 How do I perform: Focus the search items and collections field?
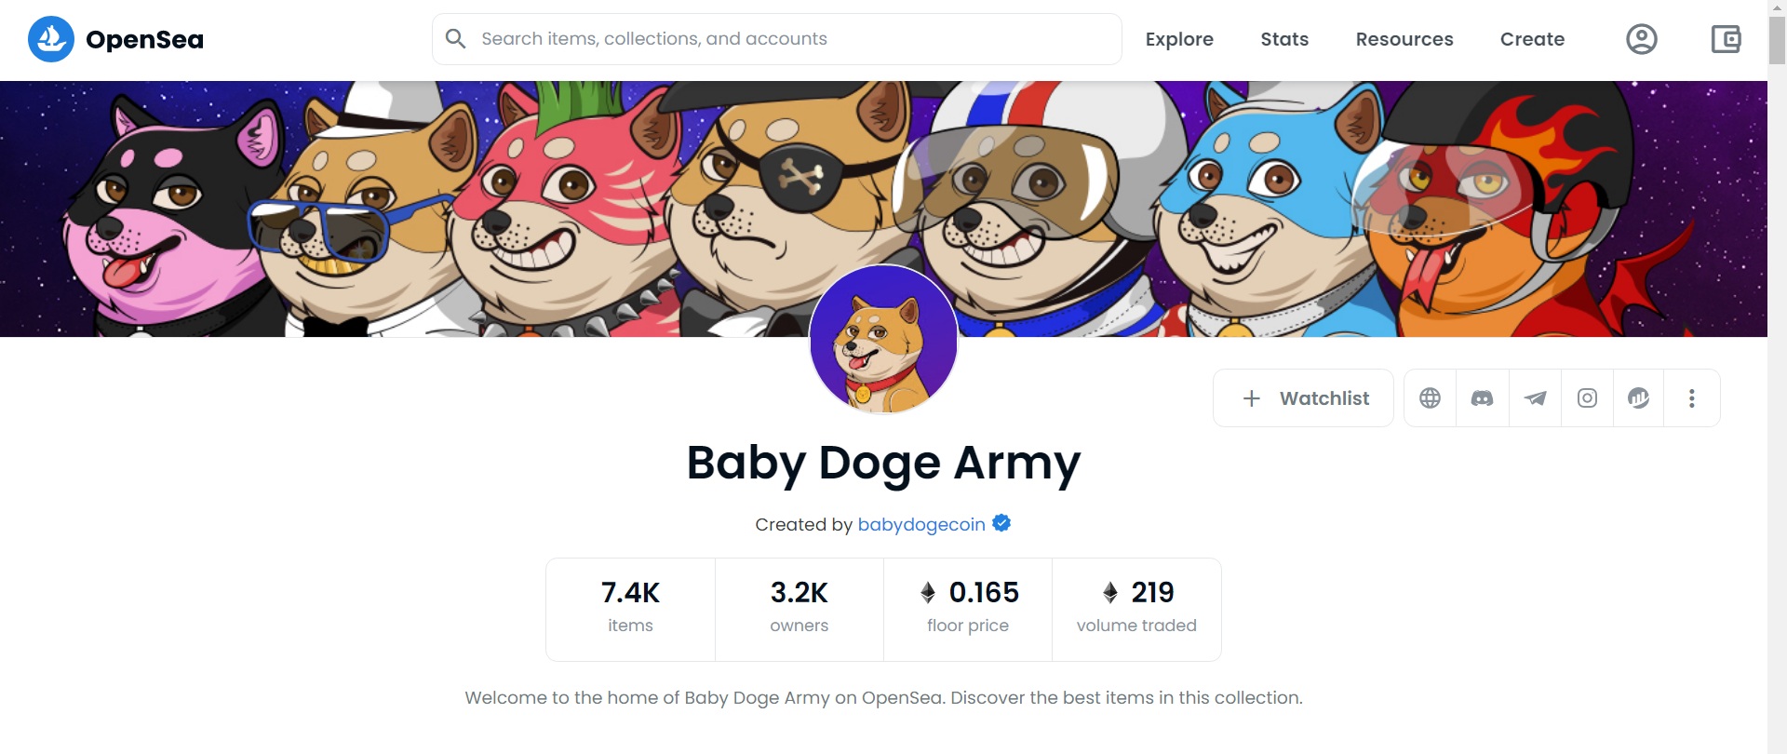(x=791, y=39)
